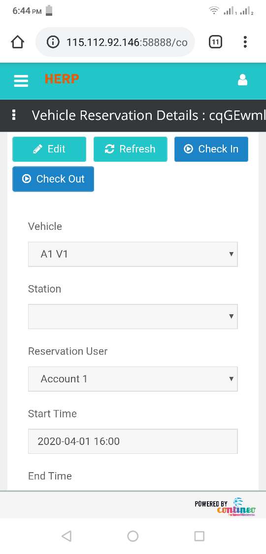Open the vertical dots beside Vehicle Reservation Details
The width and height of the screenshot is (266, 554).
coord(14,115)
